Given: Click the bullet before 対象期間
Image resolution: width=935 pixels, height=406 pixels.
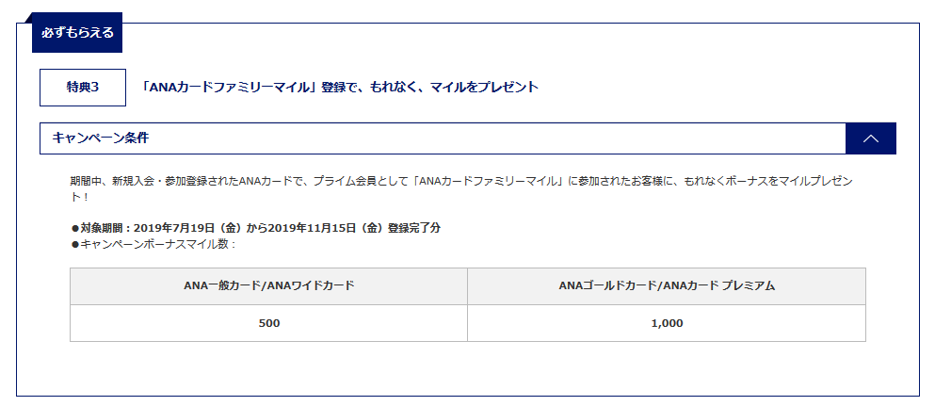Looking at the screenshot, I should [x=75, y=228].
